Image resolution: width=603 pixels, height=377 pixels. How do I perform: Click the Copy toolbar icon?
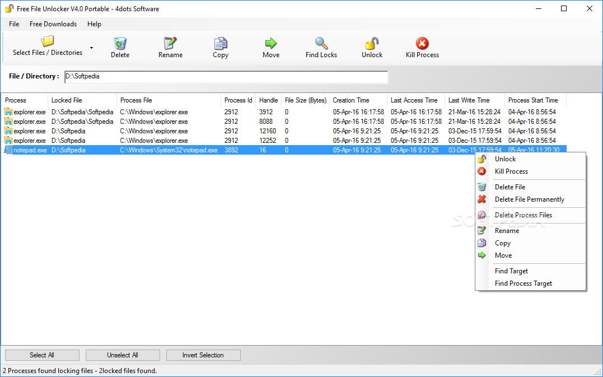221,43
